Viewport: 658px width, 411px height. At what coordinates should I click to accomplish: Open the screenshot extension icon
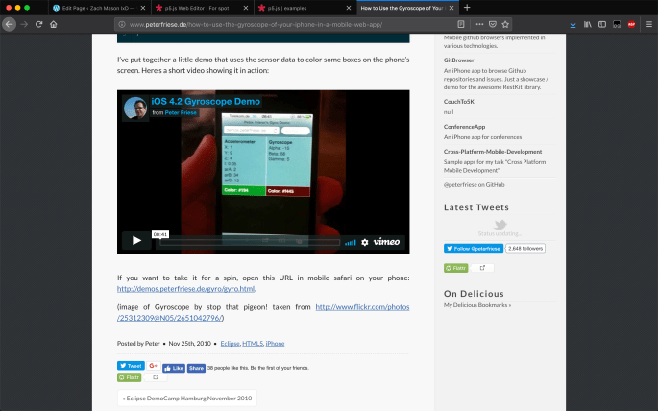click(x=617, y=24)
